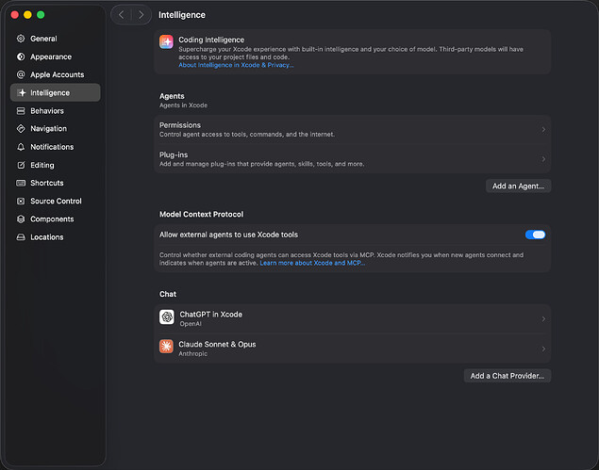Select Source Control settings
Screen dimensions: 599x470
(x=56, y=201)
